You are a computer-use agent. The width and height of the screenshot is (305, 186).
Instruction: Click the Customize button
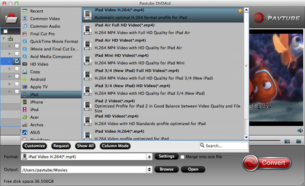[x=35, y=146]
